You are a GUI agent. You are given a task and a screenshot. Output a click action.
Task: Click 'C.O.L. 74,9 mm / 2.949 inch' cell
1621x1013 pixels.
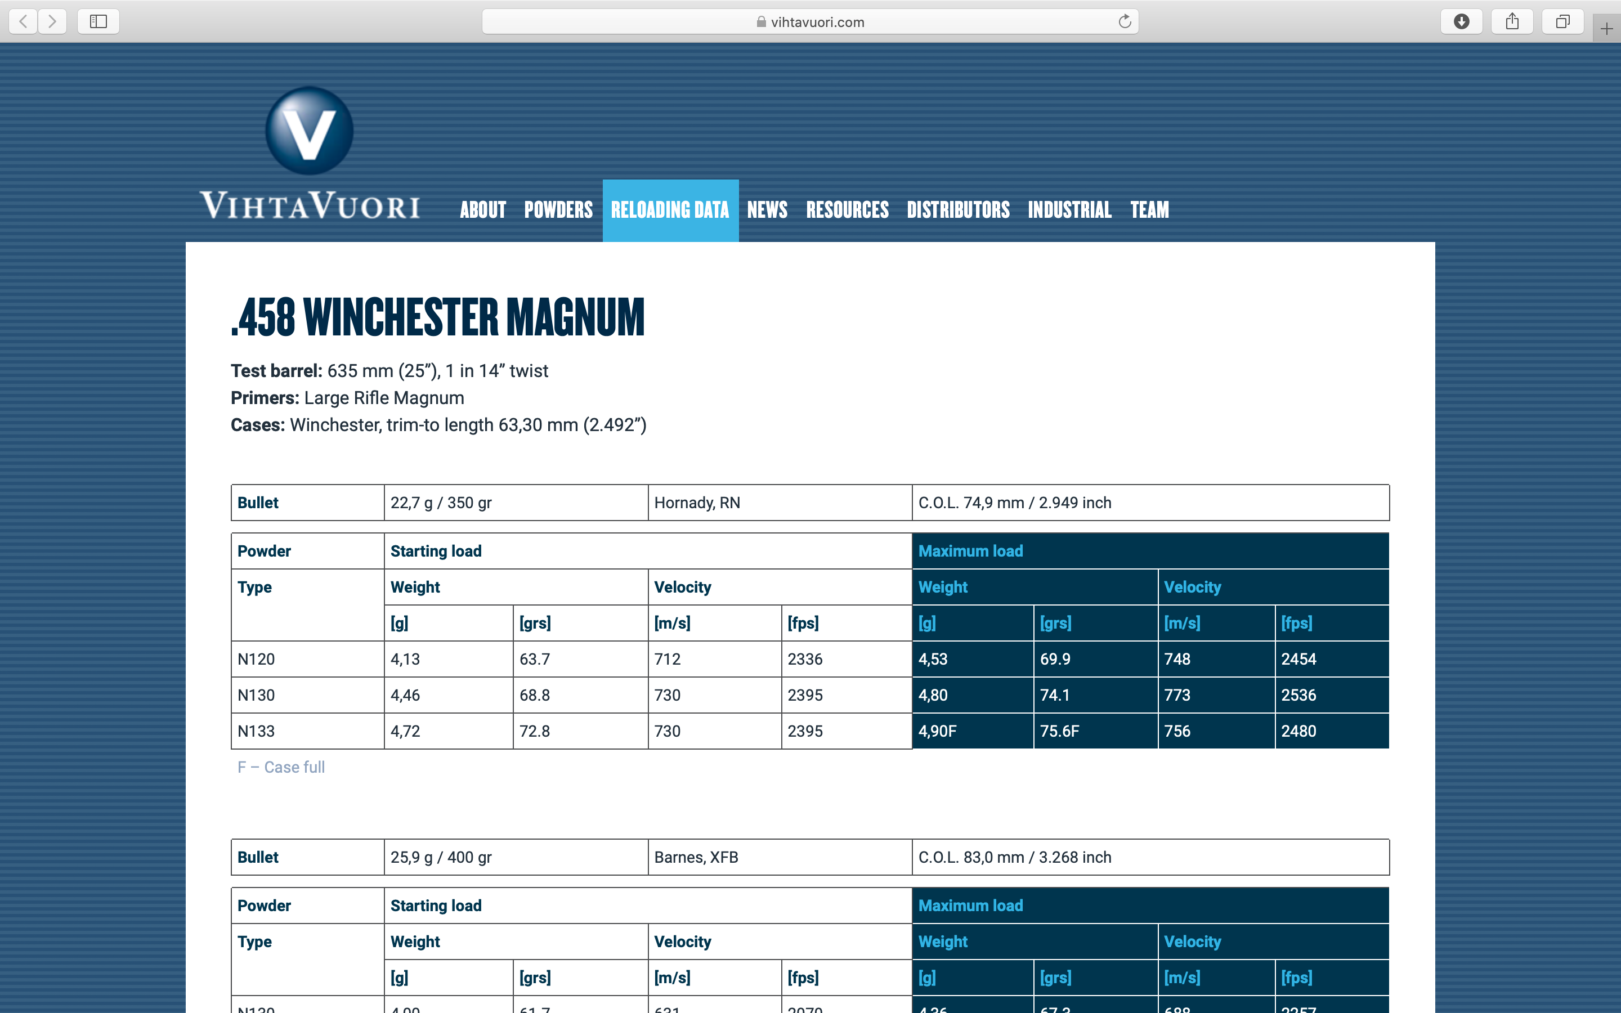(x=1150, y=503)
